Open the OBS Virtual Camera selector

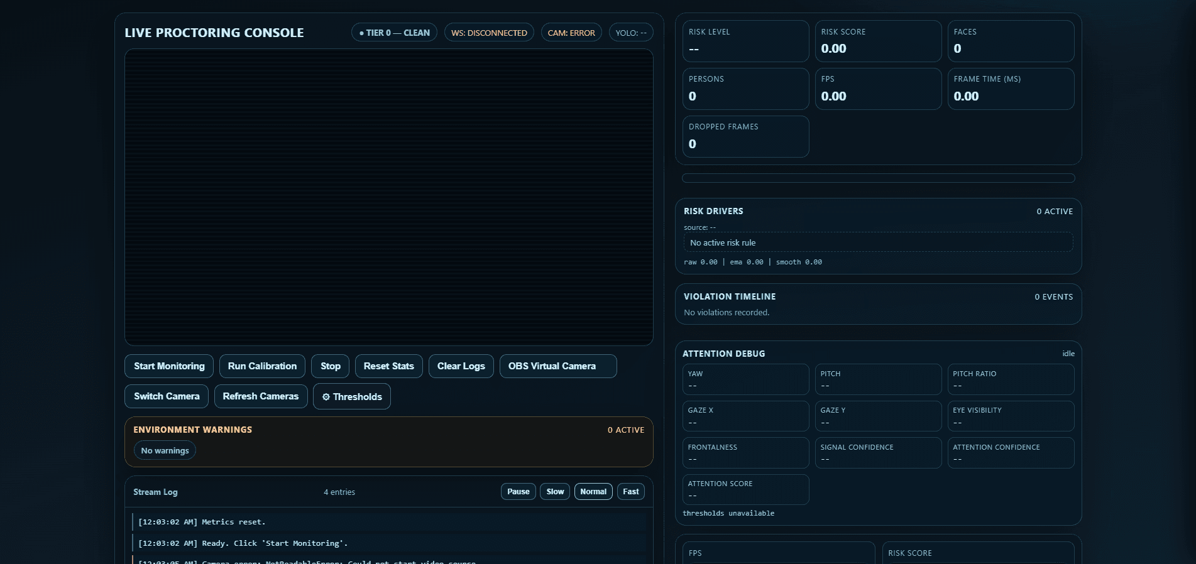tap(558, 366)
